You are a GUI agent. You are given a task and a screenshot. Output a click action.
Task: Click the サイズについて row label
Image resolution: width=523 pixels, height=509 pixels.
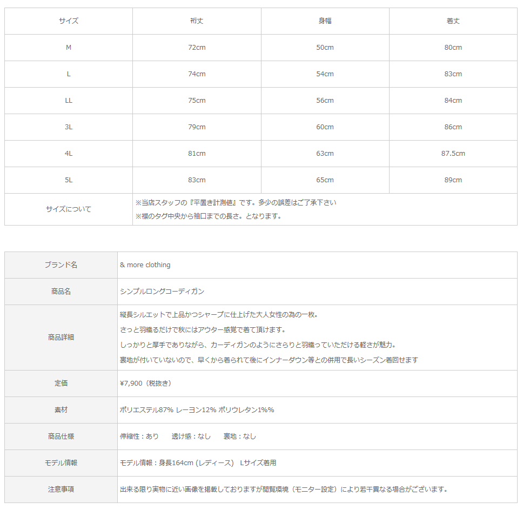pyautogui.click(x=69, y=209)
